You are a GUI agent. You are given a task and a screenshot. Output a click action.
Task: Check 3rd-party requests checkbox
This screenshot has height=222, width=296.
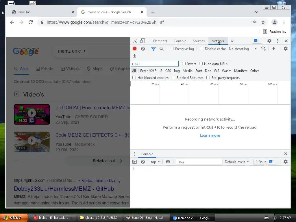tap(208, 77)
